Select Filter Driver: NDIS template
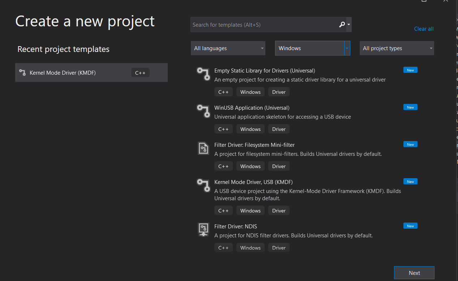The image size is (458, 281). (x=308, y=237)
